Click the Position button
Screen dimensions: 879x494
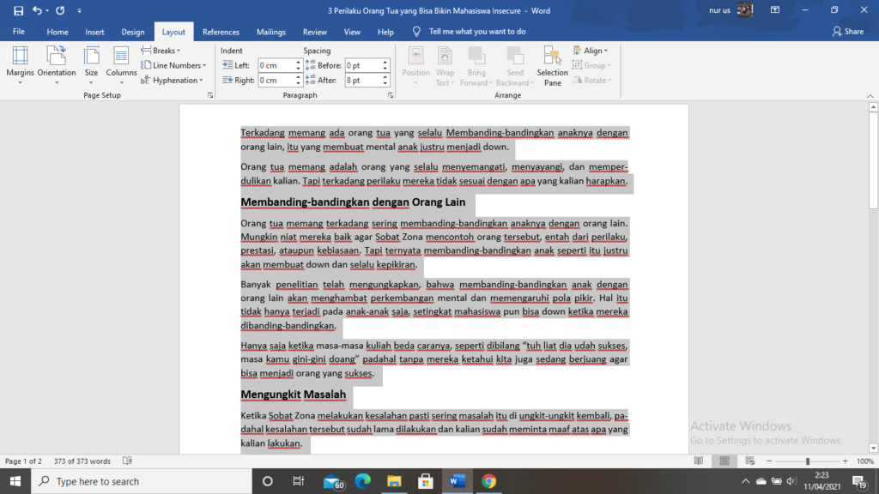[416, 66]
